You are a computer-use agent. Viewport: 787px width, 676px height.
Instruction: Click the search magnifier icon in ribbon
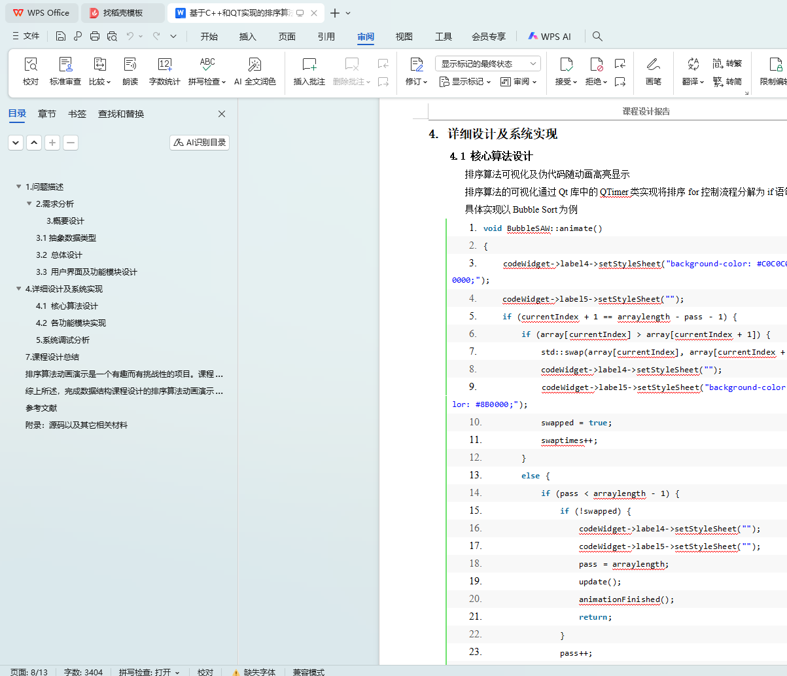[x=597, y=37]
